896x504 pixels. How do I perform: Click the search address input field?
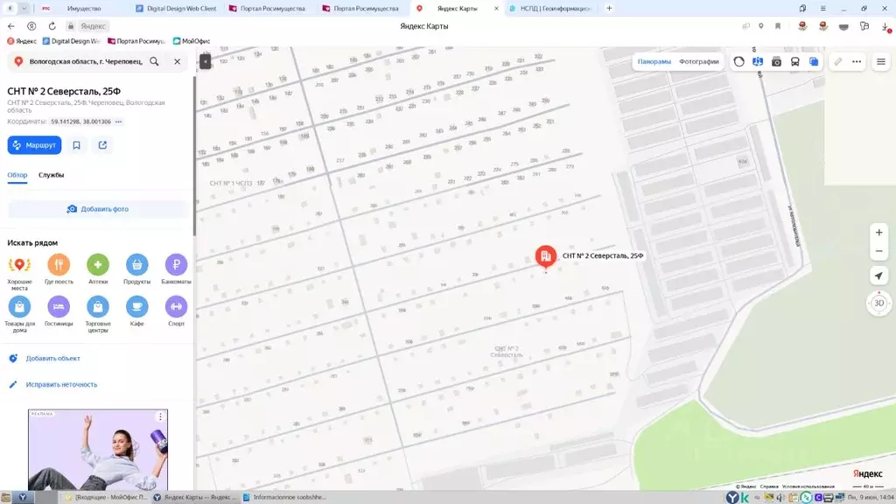point(86,61)
